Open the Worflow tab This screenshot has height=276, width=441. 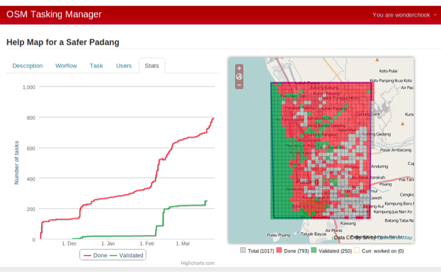point(66,66)
